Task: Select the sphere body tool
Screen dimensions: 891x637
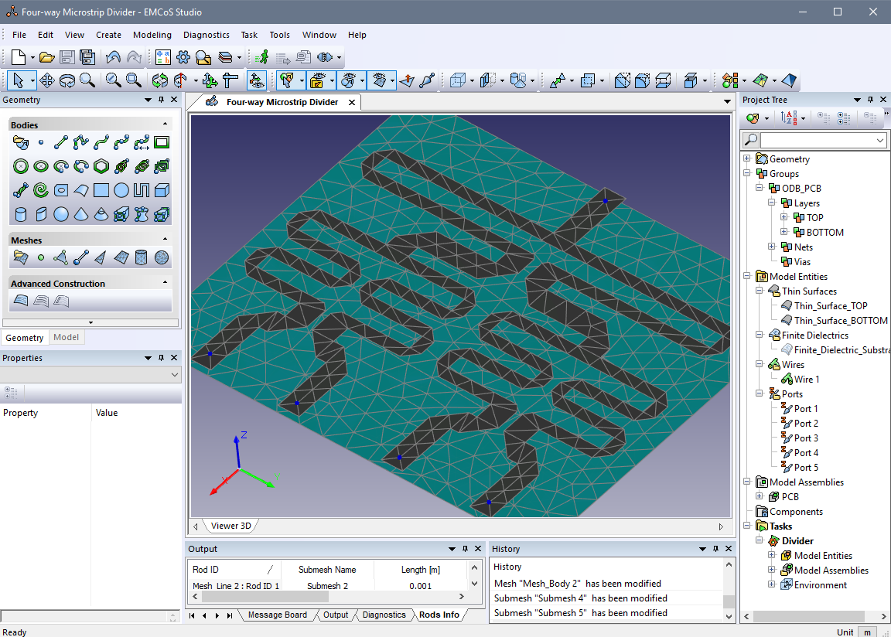Action: [61, 214]
